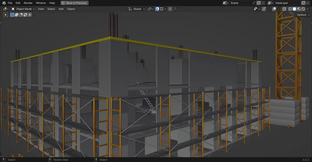The height and width of the screenshot is (162, 312).
Task: Click the Blender logo icon
Action: (3, 3)
